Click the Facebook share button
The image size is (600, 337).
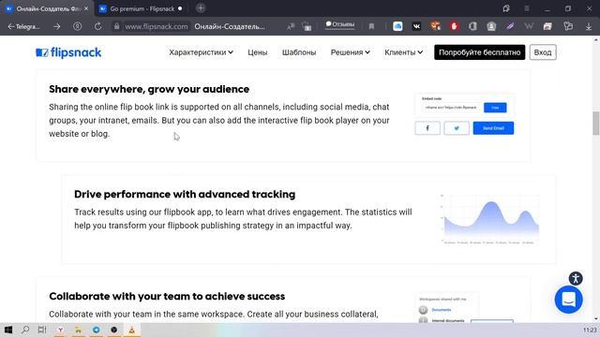pos(427,128)
